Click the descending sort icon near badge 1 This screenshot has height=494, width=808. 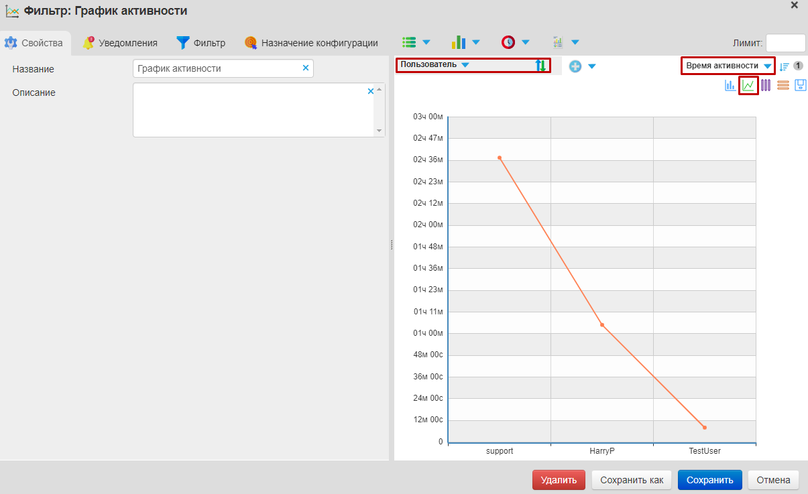tap(784, 67)
